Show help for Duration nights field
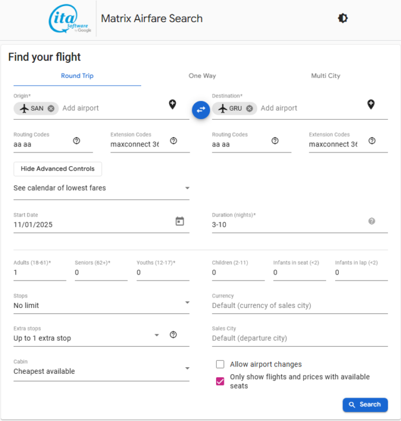The height and width of the screenshot is (421, 401). tap(371, 221)
